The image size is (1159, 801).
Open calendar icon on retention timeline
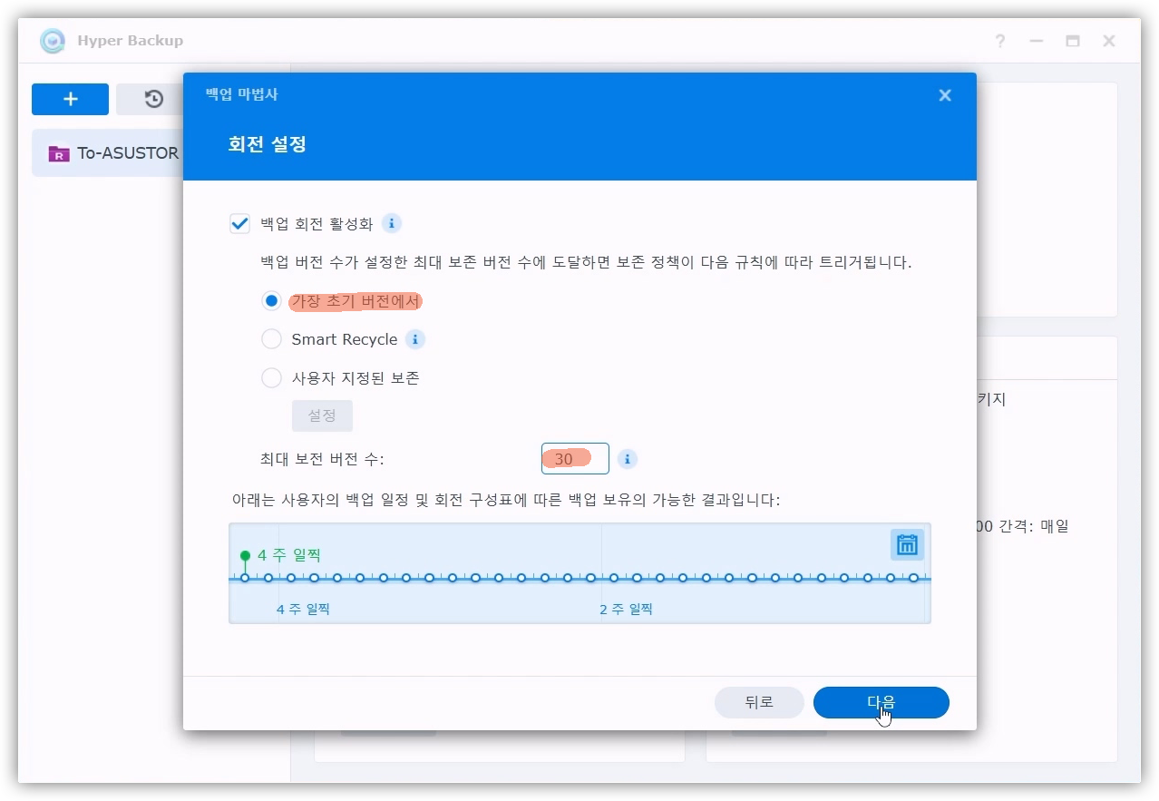click(x=907, y=545)
